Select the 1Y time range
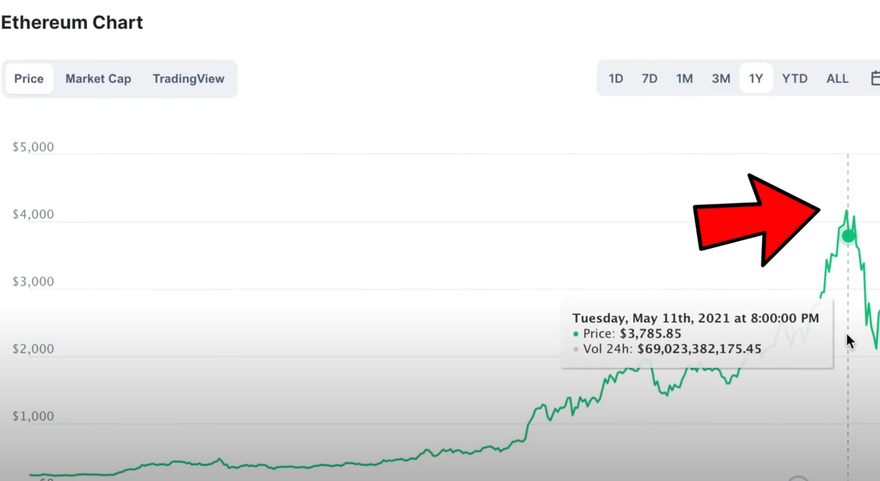 [x=756, y=78]
